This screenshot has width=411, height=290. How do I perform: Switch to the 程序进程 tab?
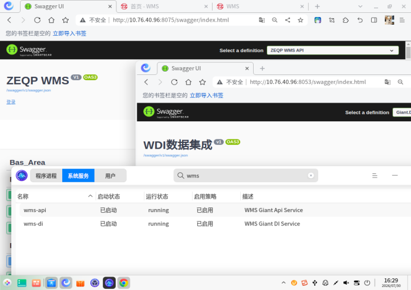coord(46,176)
